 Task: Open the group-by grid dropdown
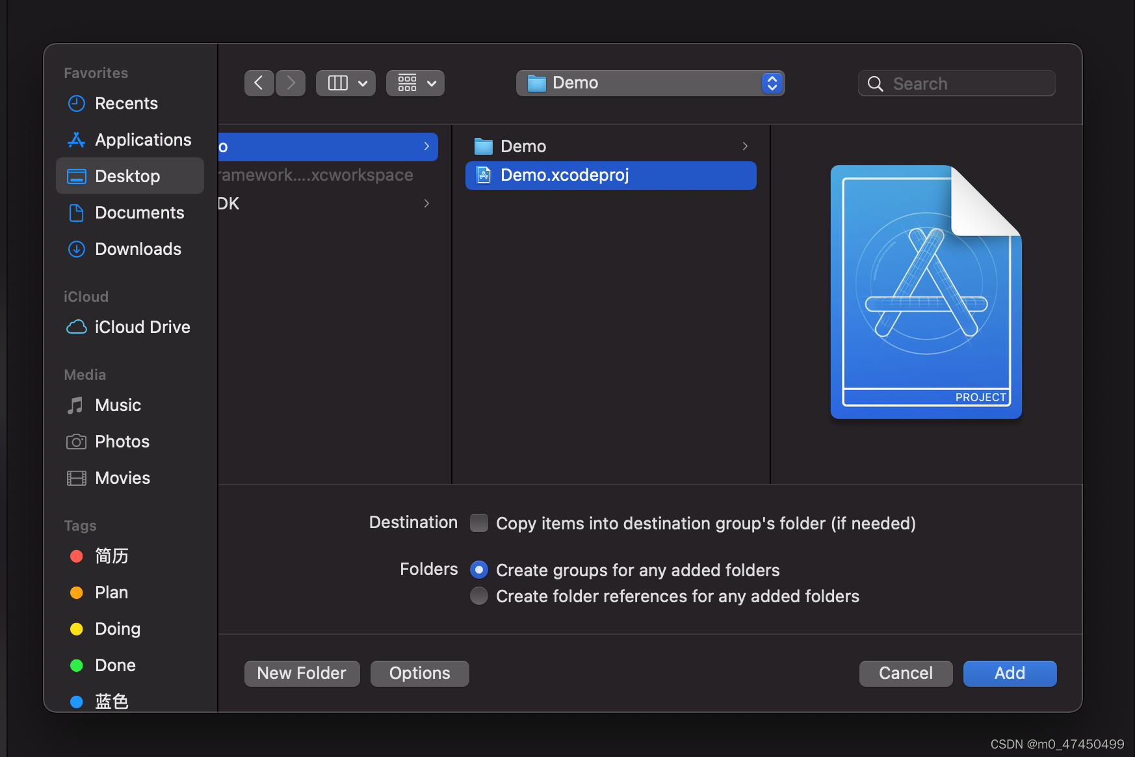tap(415, 83)
